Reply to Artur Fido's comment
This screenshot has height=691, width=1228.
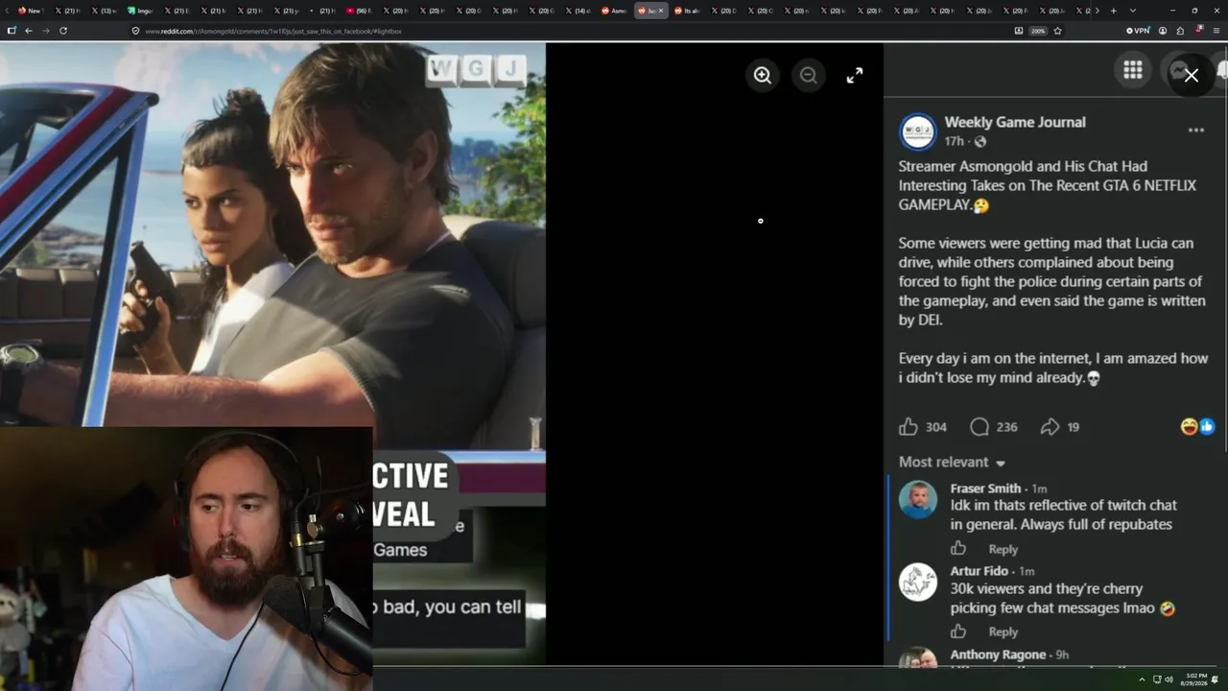(x=1003, y=631)
